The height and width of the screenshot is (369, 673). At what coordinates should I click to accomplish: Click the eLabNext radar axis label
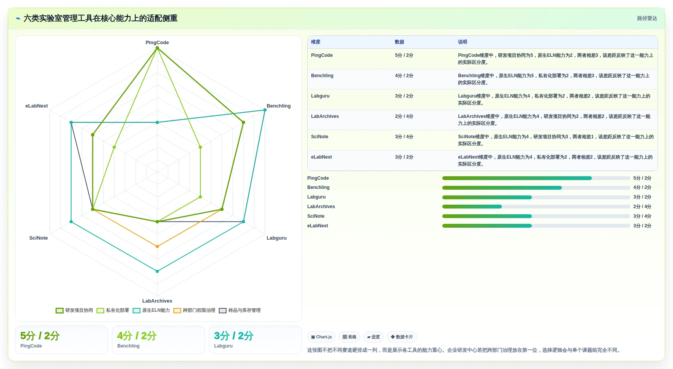(37, 106)
